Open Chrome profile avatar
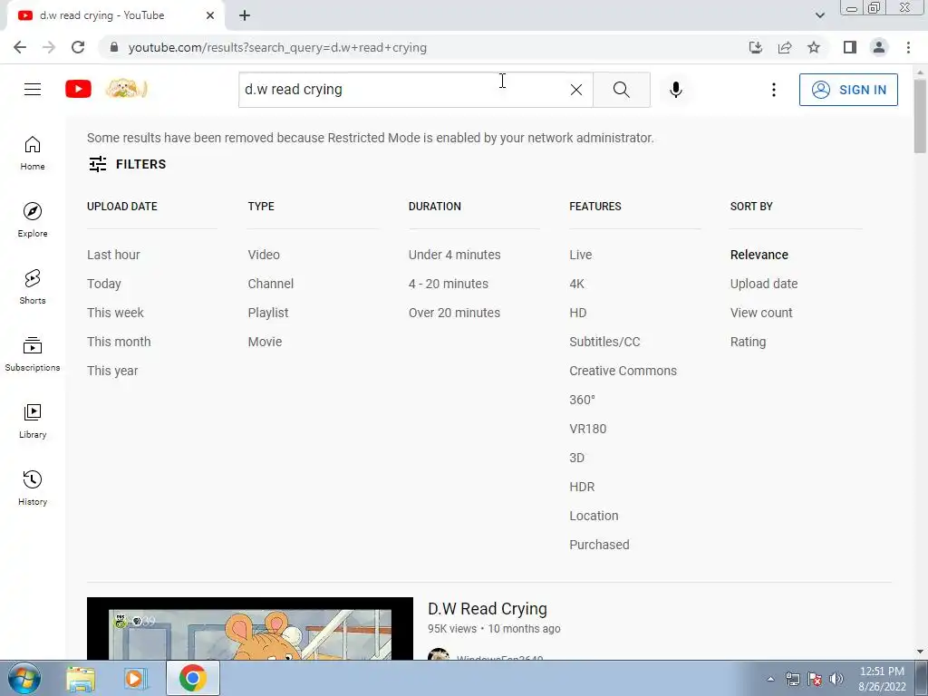This screenshot has height=696, width=928. pos(879,47)
